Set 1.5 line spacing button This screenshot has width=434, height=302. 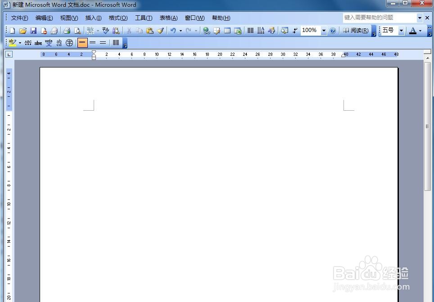93,43
